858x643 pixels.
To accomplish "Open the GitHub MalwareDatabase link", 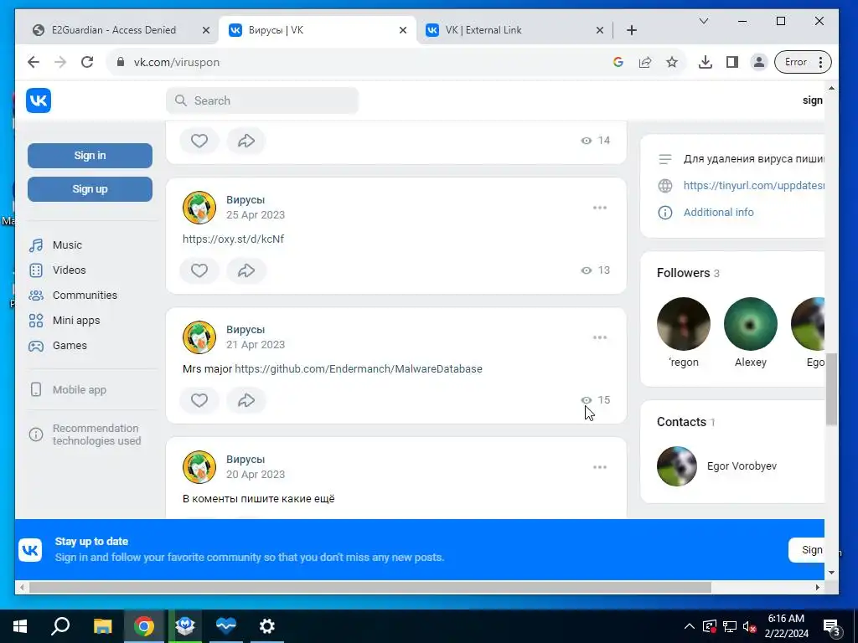I will (x=359, y=369).
